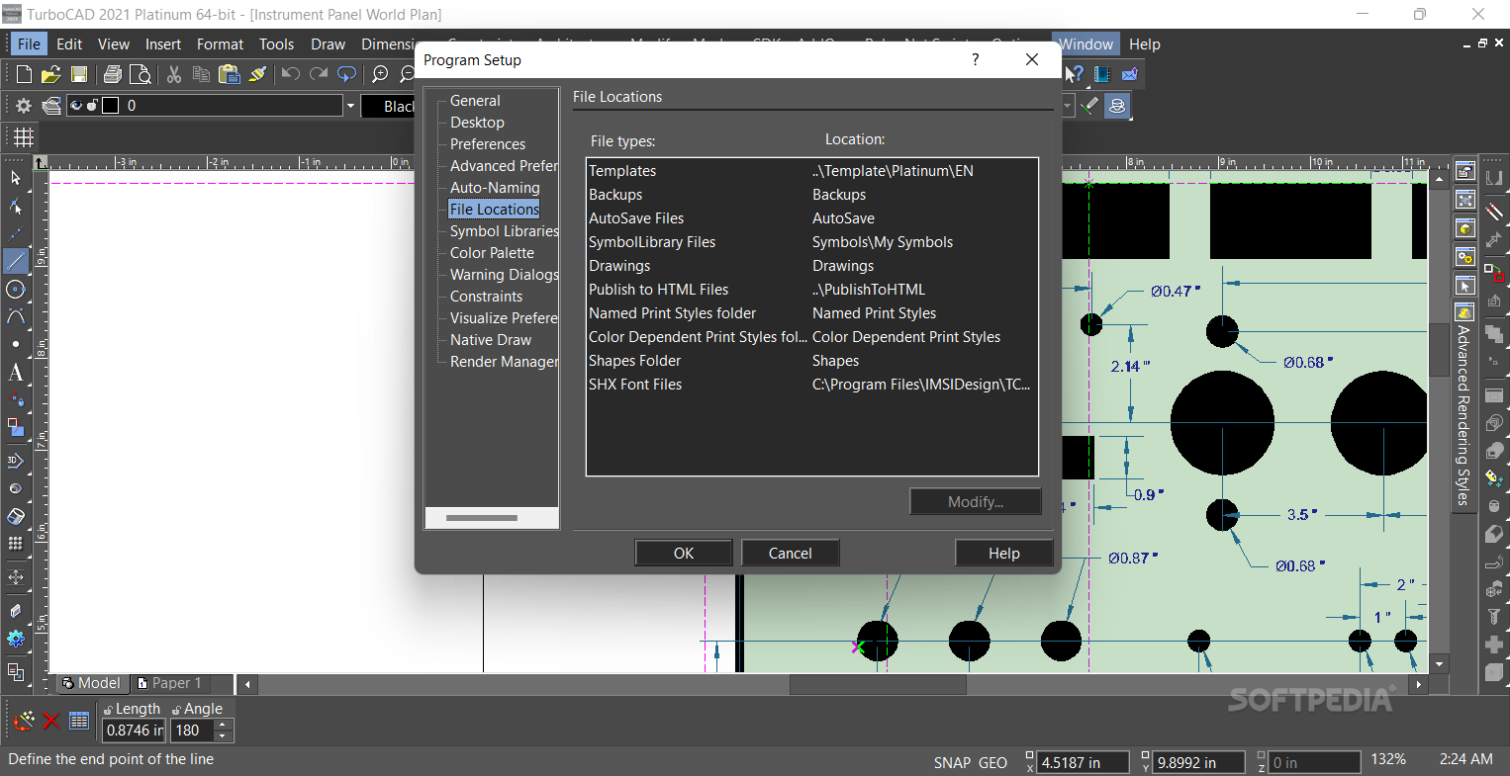Click the Undo arrow icon
Screen dimensions: 1510x776
pos(290,74)
